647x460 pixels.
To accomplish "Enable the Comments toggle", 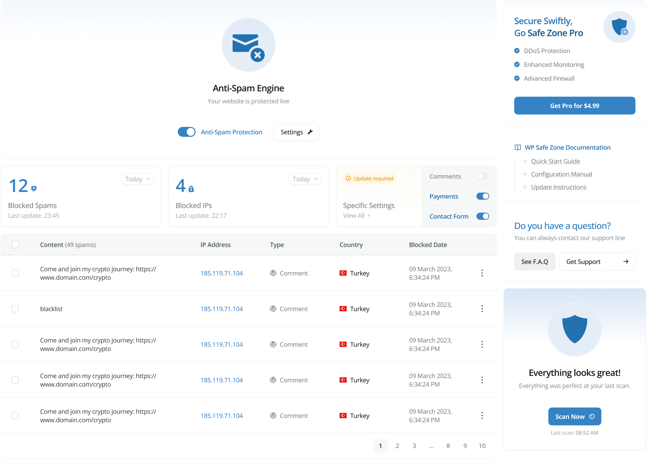I will (483, 176).
